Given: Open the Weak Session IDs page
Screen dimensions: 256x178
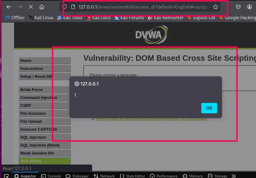Looking at the screenshot, I should 45,153.
